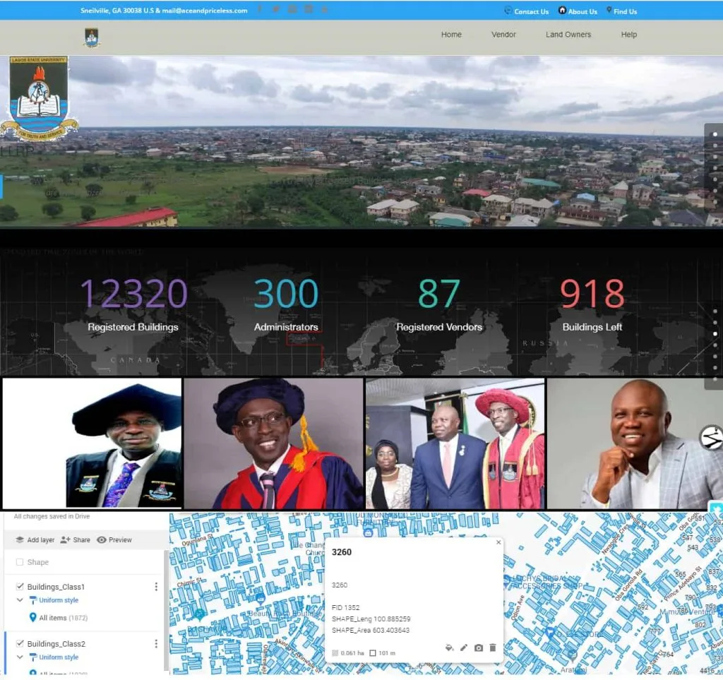Viewport: 723px width, 680px height.
Task: Click the Find Us link
Action: (625, 11)
